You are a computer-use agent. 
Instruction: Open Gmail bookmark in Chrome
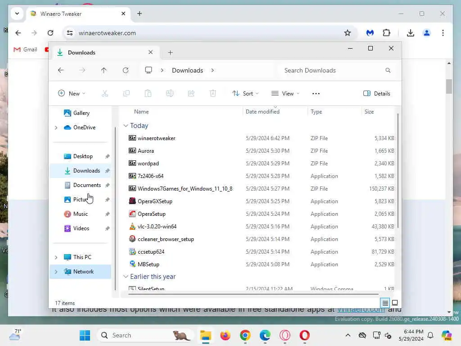25,50
